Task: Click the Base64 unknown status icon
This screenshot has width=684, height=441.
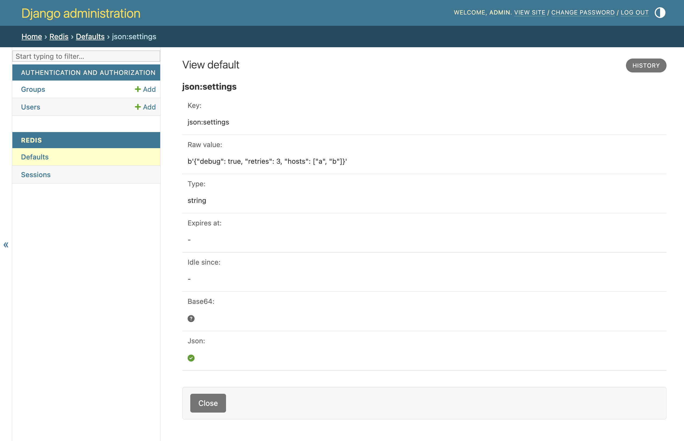Action: point(191,318)
